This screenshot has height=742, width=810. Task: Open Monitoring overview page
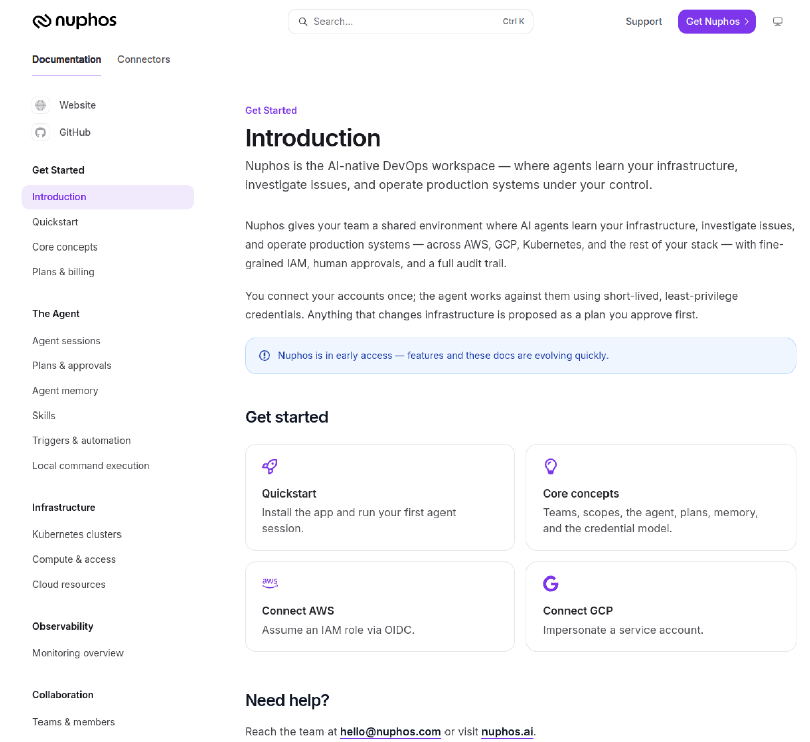click(x=78, y=653)
